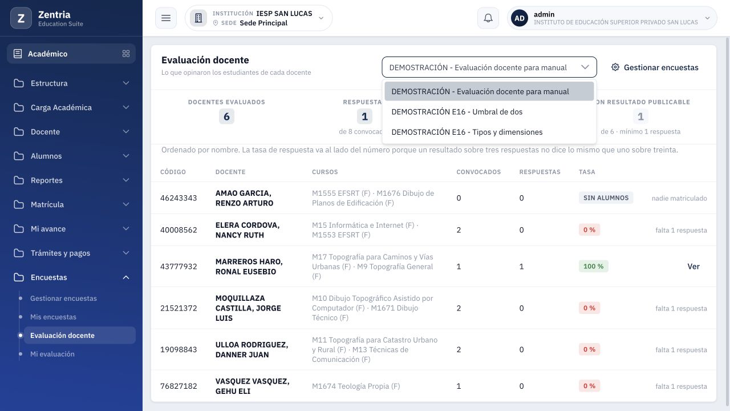Collapse the Encuestas section chevron

[x=126, y=277]
